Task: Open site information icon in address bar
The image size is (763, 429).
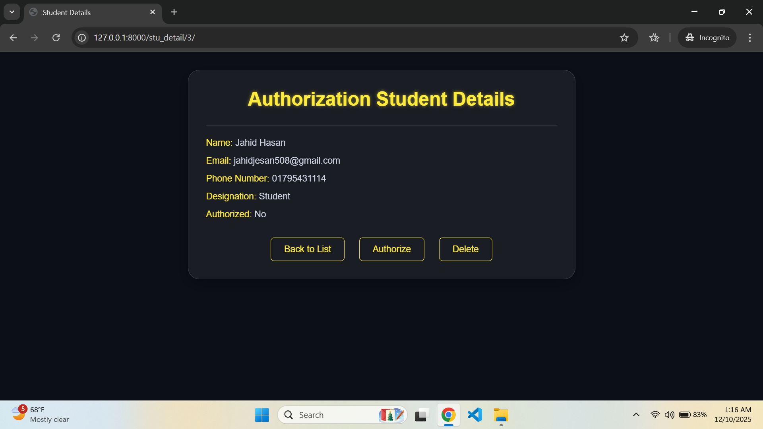Action: coord(82,38)
